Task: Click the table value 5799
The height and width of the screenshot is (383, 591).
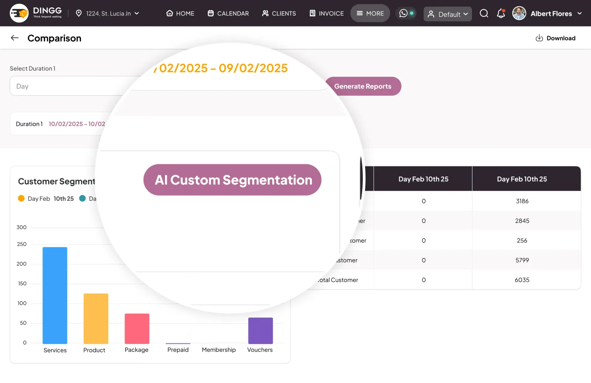Action: click(x=522, y=260)
